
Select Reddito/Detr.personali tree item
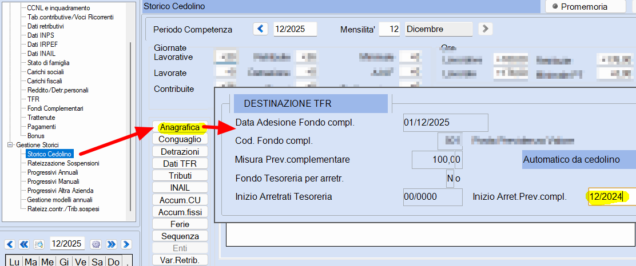pyautogui.click(x=58, y=90)
